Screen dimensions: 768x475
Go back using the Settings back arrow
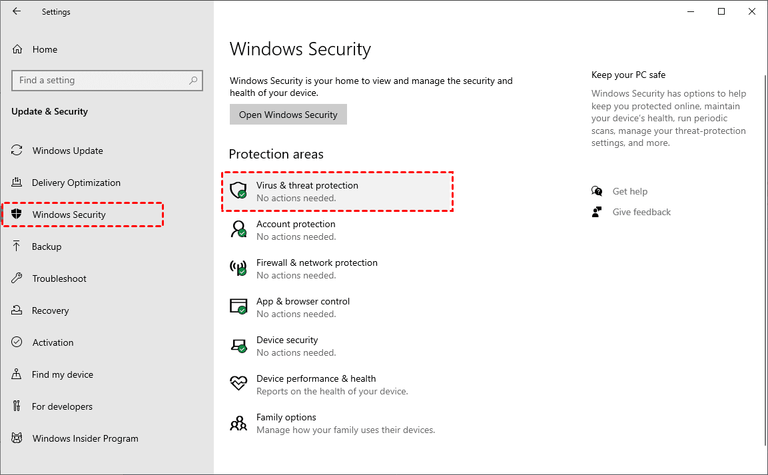(x=17, y=11)
